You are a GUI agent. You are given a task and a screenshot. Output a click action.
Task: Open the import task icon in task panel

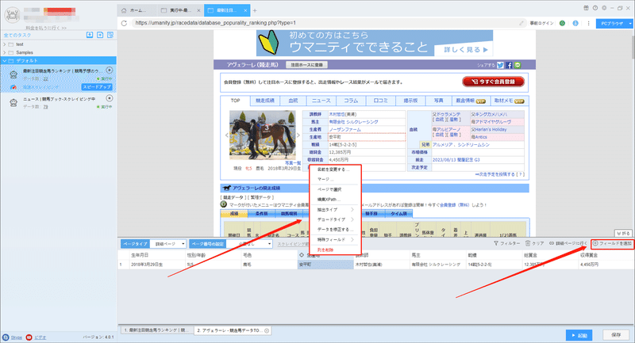90,35
